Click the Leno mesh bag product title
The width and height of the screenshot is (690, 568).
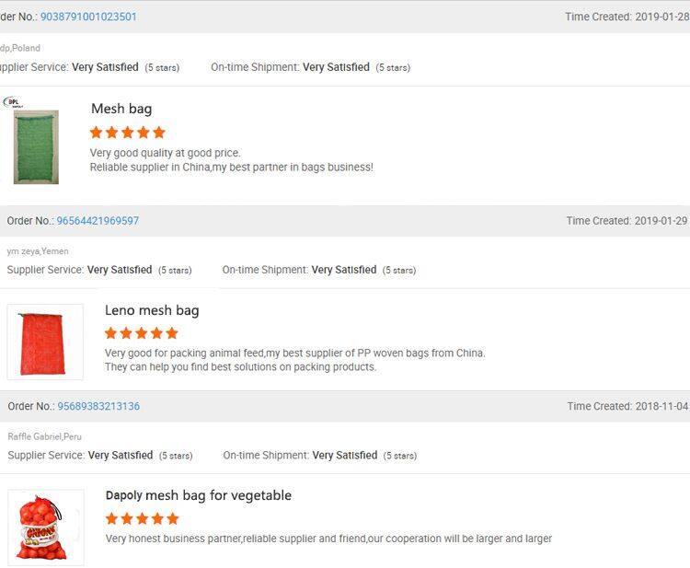tap(152, 310)
